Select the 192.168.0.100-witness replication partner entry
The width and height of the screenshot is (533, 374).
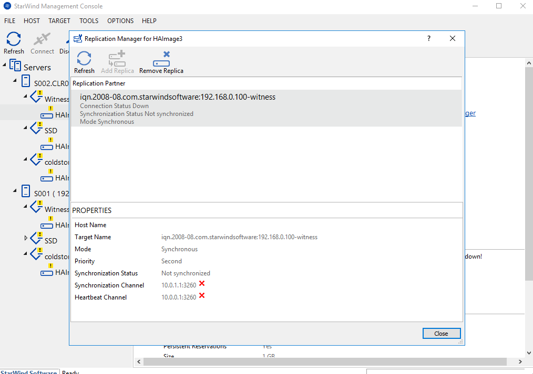point(266,109)
